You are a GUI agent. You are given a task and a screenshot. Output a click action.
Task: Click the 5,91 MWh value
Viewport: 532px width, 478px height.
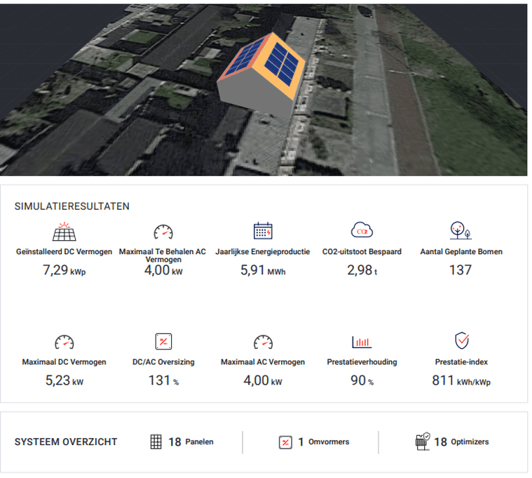(263, 270)
